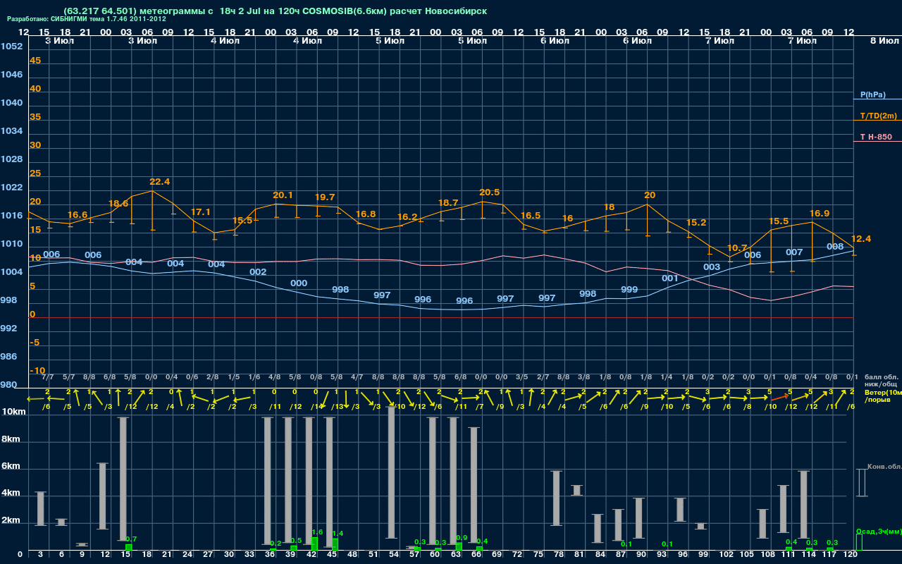Click the 1028 pressure axis label

coord(11,159)
